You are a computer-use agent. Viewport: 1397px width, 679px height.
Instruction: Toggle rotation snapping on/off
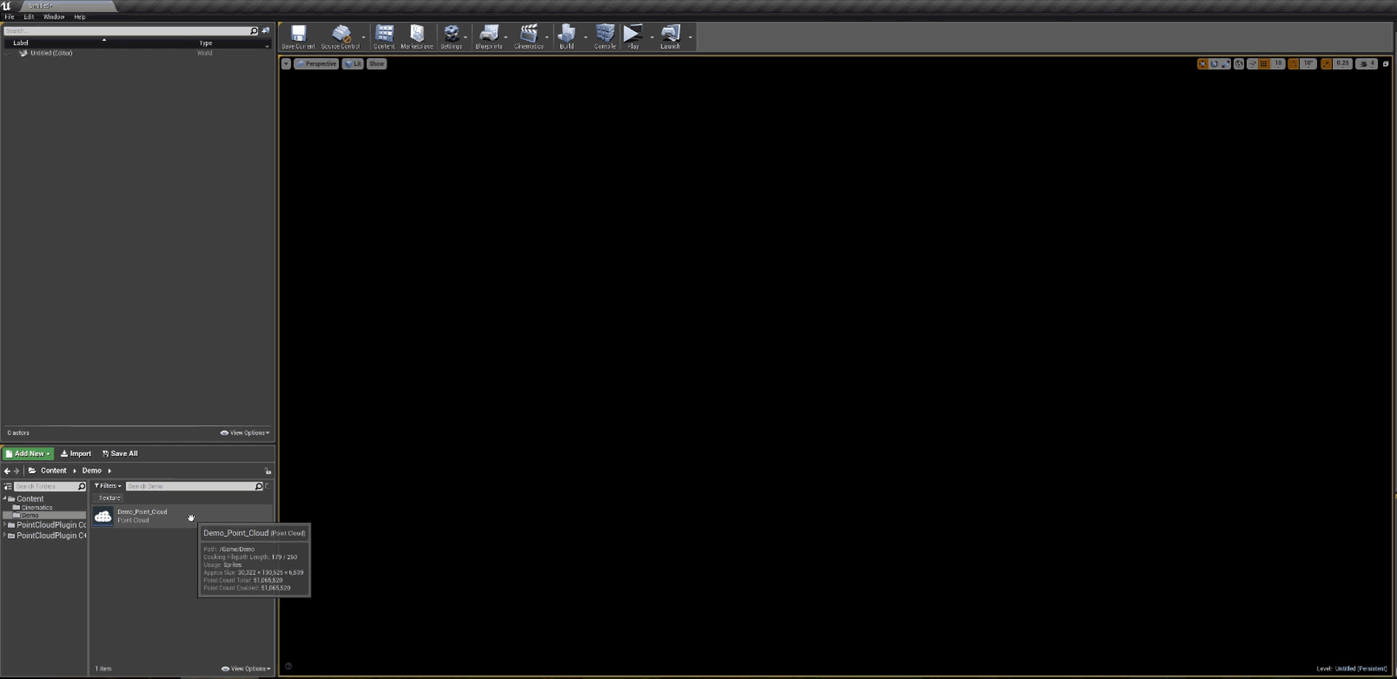tap(1294, 64)
